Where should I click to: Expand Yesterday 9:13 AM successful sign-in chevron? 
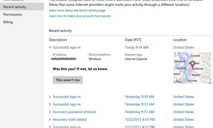point(50,104)
